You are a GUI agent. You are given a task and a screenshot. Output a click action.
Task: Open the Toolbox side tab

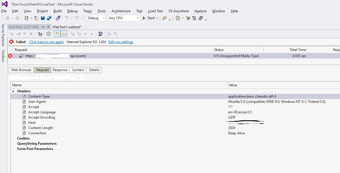coord(3,56)
